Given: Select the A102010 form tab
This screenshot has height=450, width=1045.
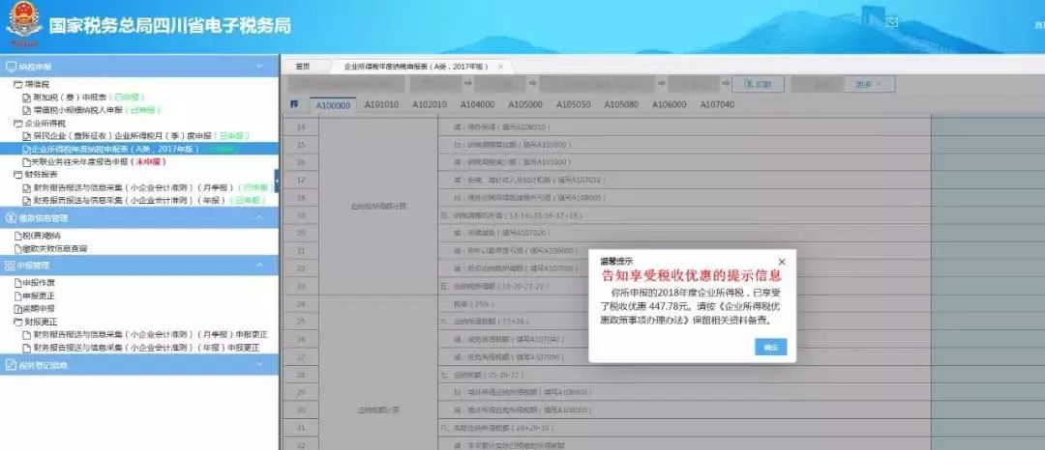Looking at the screenshot, I should coord(430,104).
